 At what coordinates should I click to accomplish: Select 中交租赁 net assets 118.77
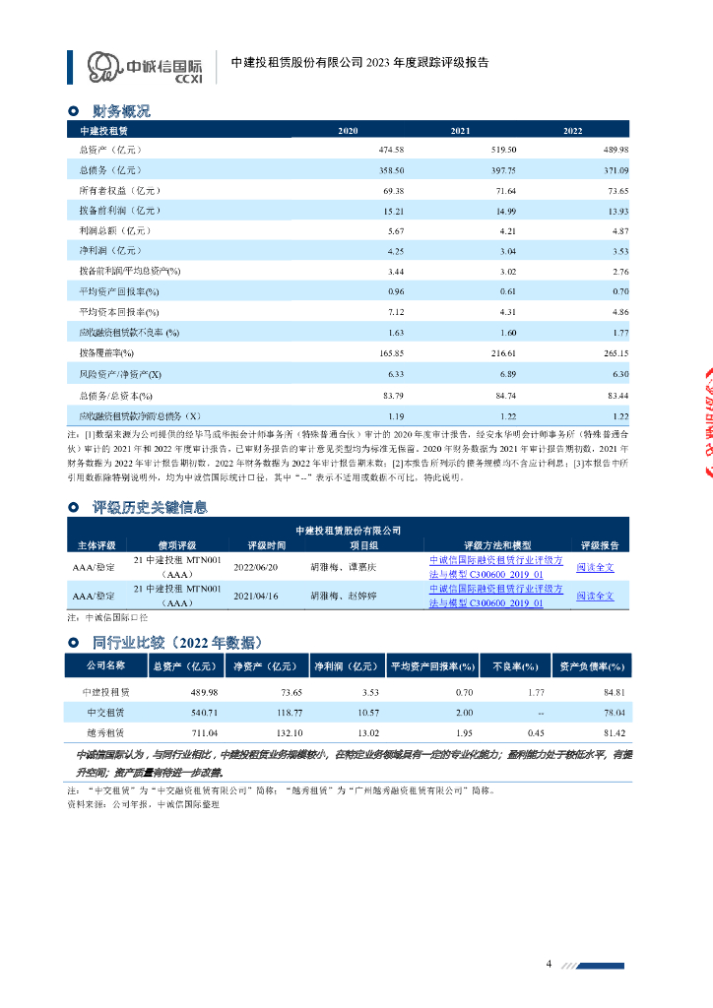(290, 713)
